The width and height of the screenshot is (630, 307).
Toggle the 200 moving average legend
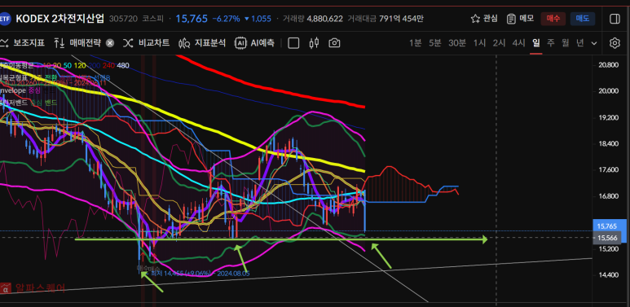click(x=95, y=65)
